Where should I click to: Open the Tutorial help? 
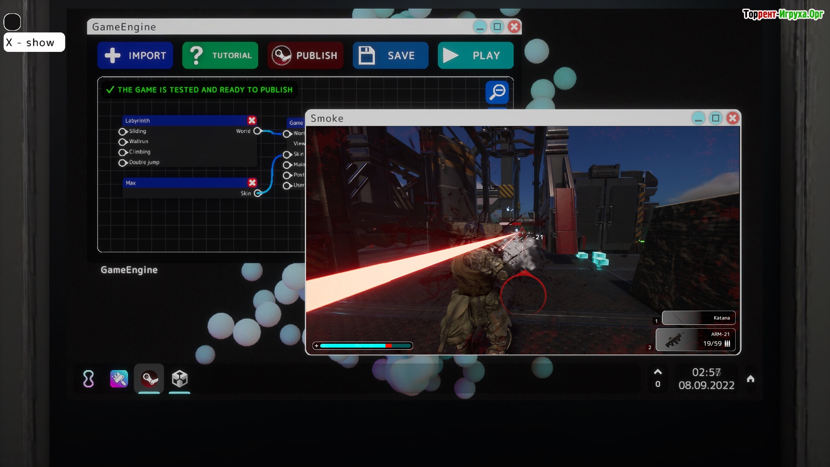220,55
